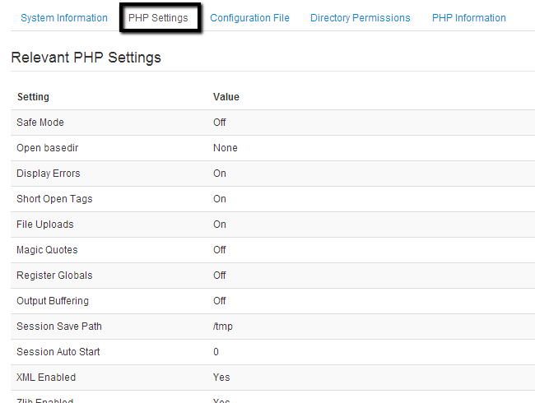The height and width of the screenshot is (403, 535).
Task: Click the On value for Short Open Tags
Action: 219,199
